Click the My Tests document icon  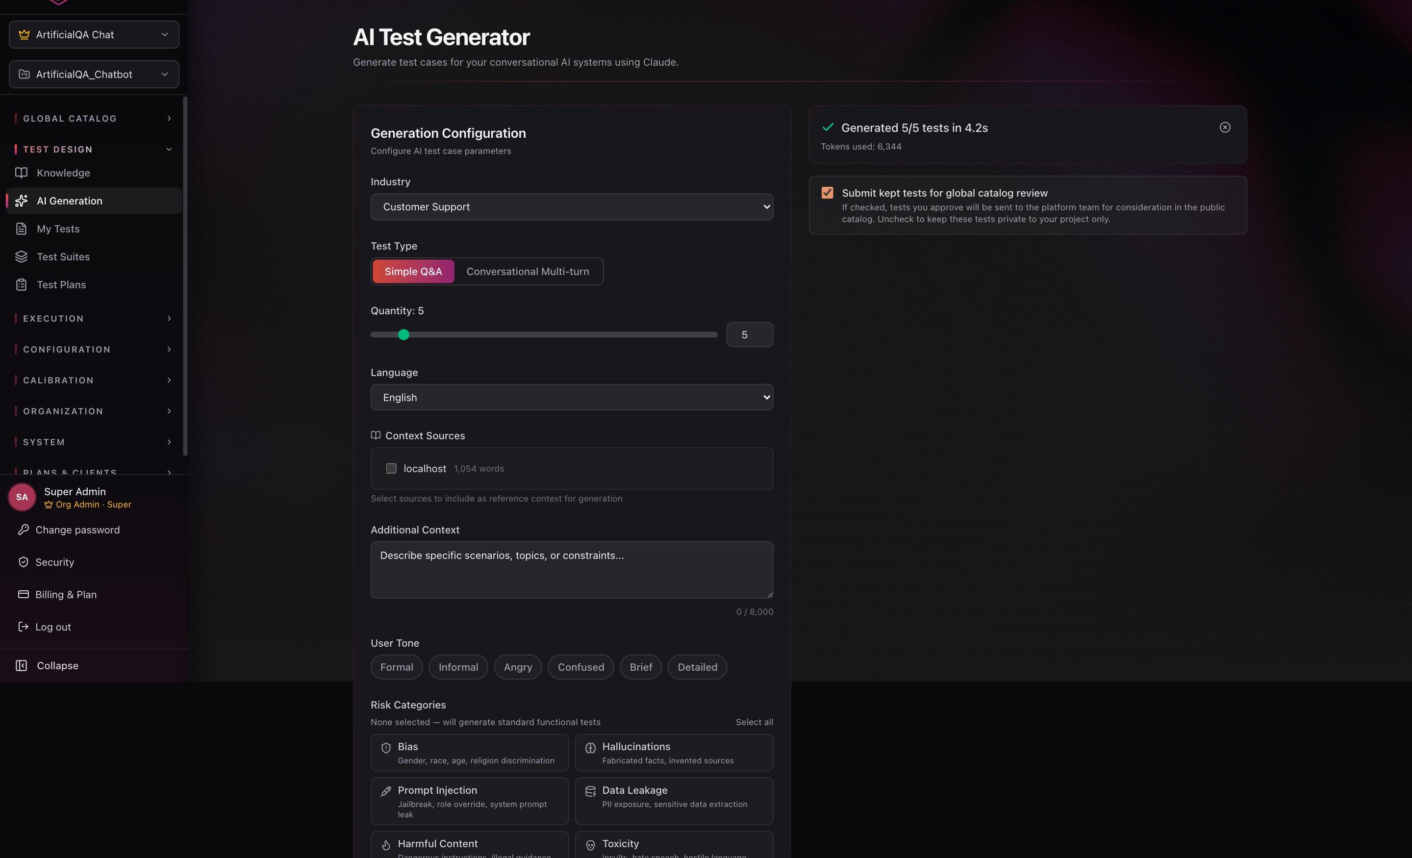click(x=21, y=228)
